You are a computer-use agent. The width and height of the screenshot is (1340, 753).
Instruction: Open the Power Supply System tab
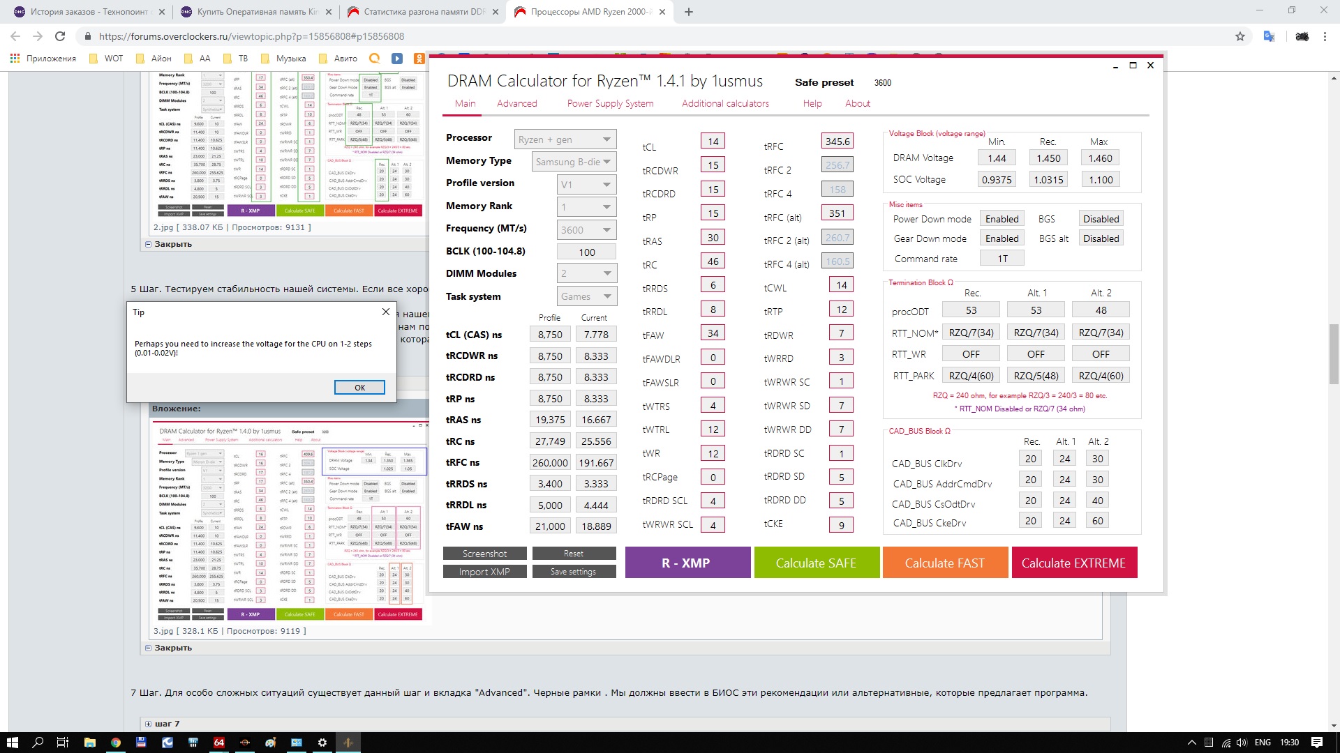(610, 103)
